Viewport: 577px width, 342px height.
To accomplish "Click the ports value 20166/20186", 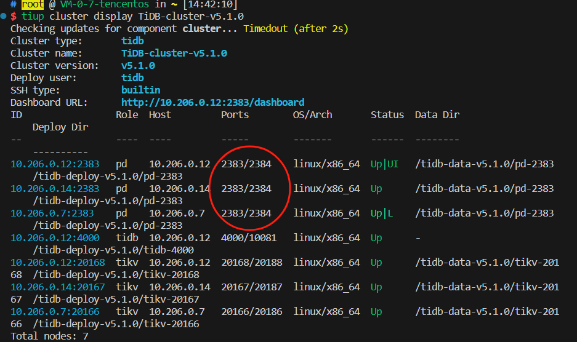I will click(252, 312).
